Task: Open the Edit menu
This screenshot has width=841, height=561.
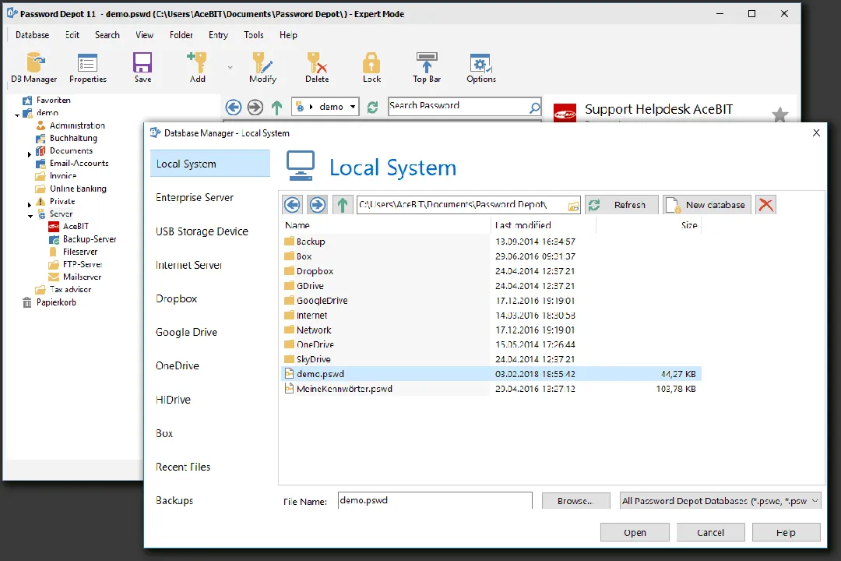Action: pos(72,35)
